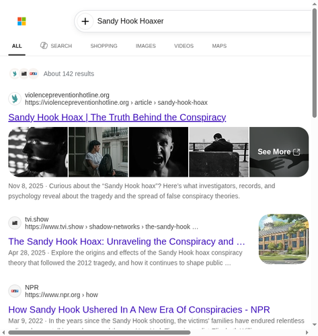Click the 'NPR' site name text
Image resolution: width=318 pixels, height=336 pixels.
32,288
